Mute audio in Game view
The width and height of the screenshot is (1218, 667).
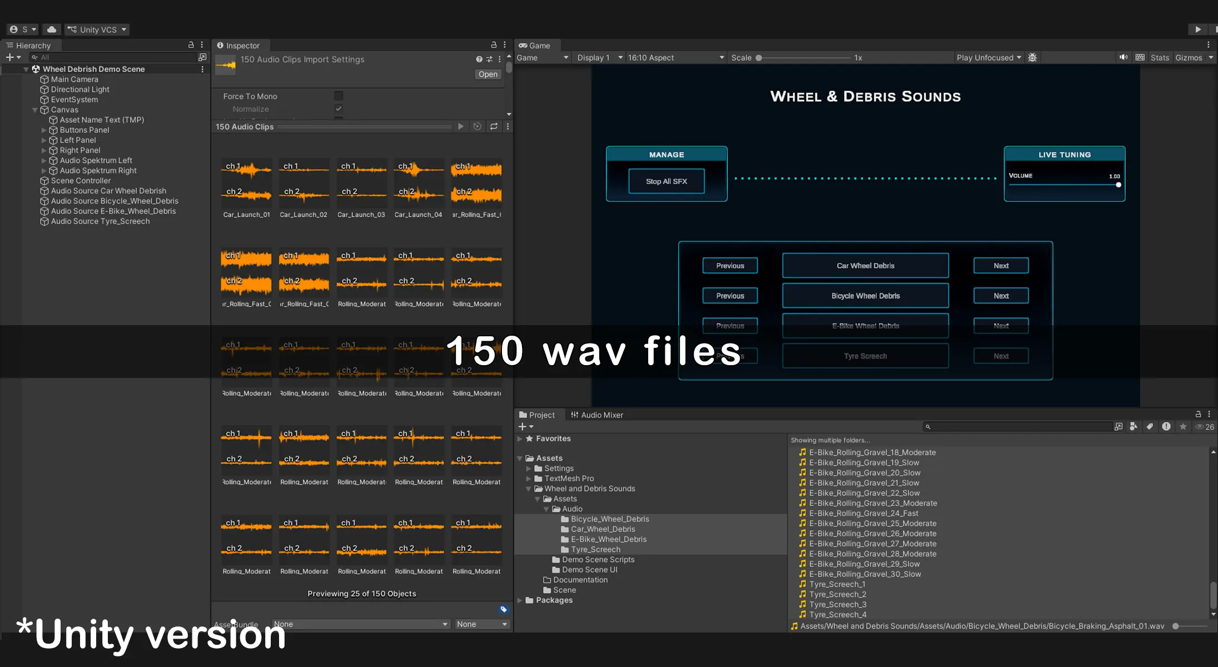pyautogui.click(x=1123, y=57)
